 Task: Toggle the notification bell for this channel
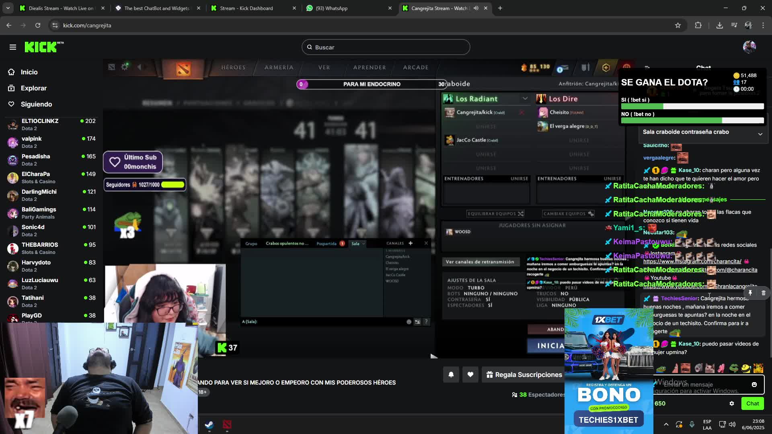tap(451, 375)
